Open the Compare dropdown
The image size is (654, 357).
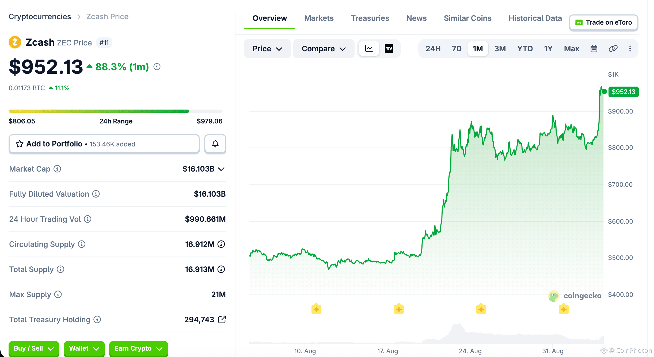[324, 49]
